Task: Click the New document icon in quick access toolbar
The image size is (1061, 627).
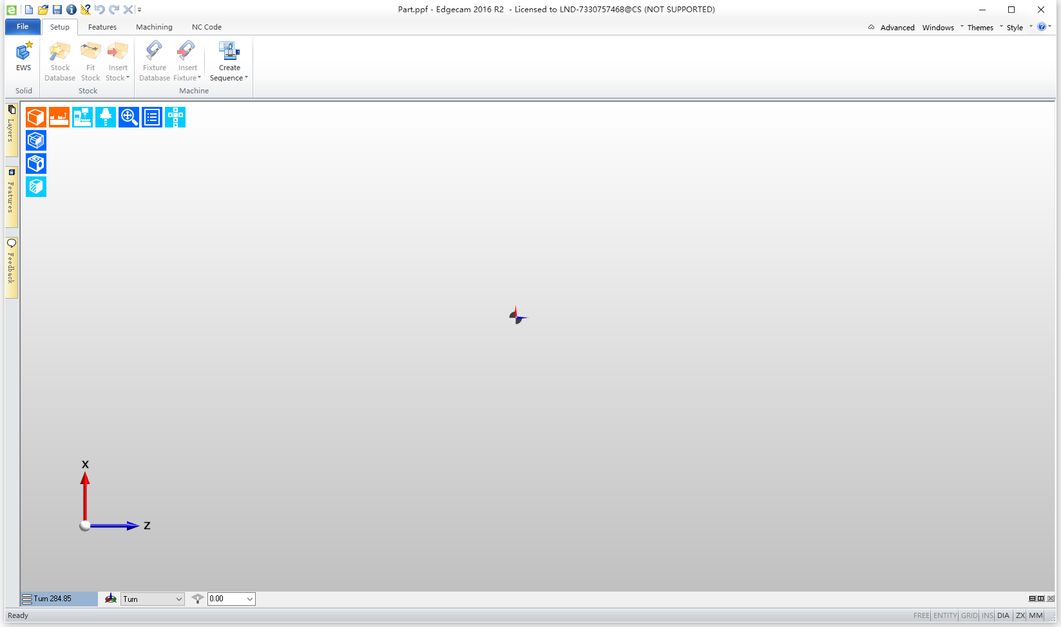Action: click(29, 10)
